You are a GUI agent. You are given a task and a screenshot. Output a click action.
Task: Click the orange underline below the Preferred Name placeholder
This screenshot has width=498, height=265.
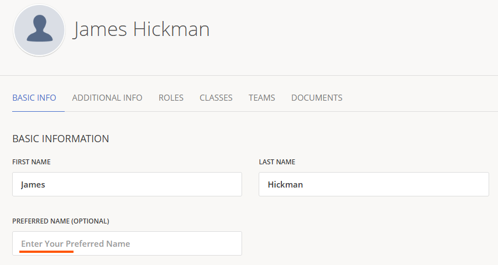click(x=46, y=251)
